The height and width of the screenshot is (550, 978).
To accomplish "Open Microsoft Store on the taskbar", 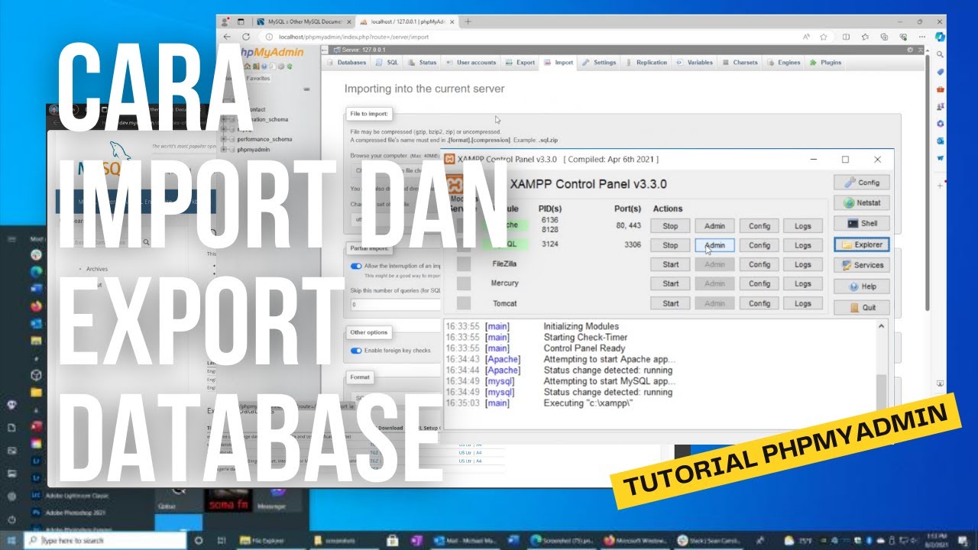I will [393, 540].
